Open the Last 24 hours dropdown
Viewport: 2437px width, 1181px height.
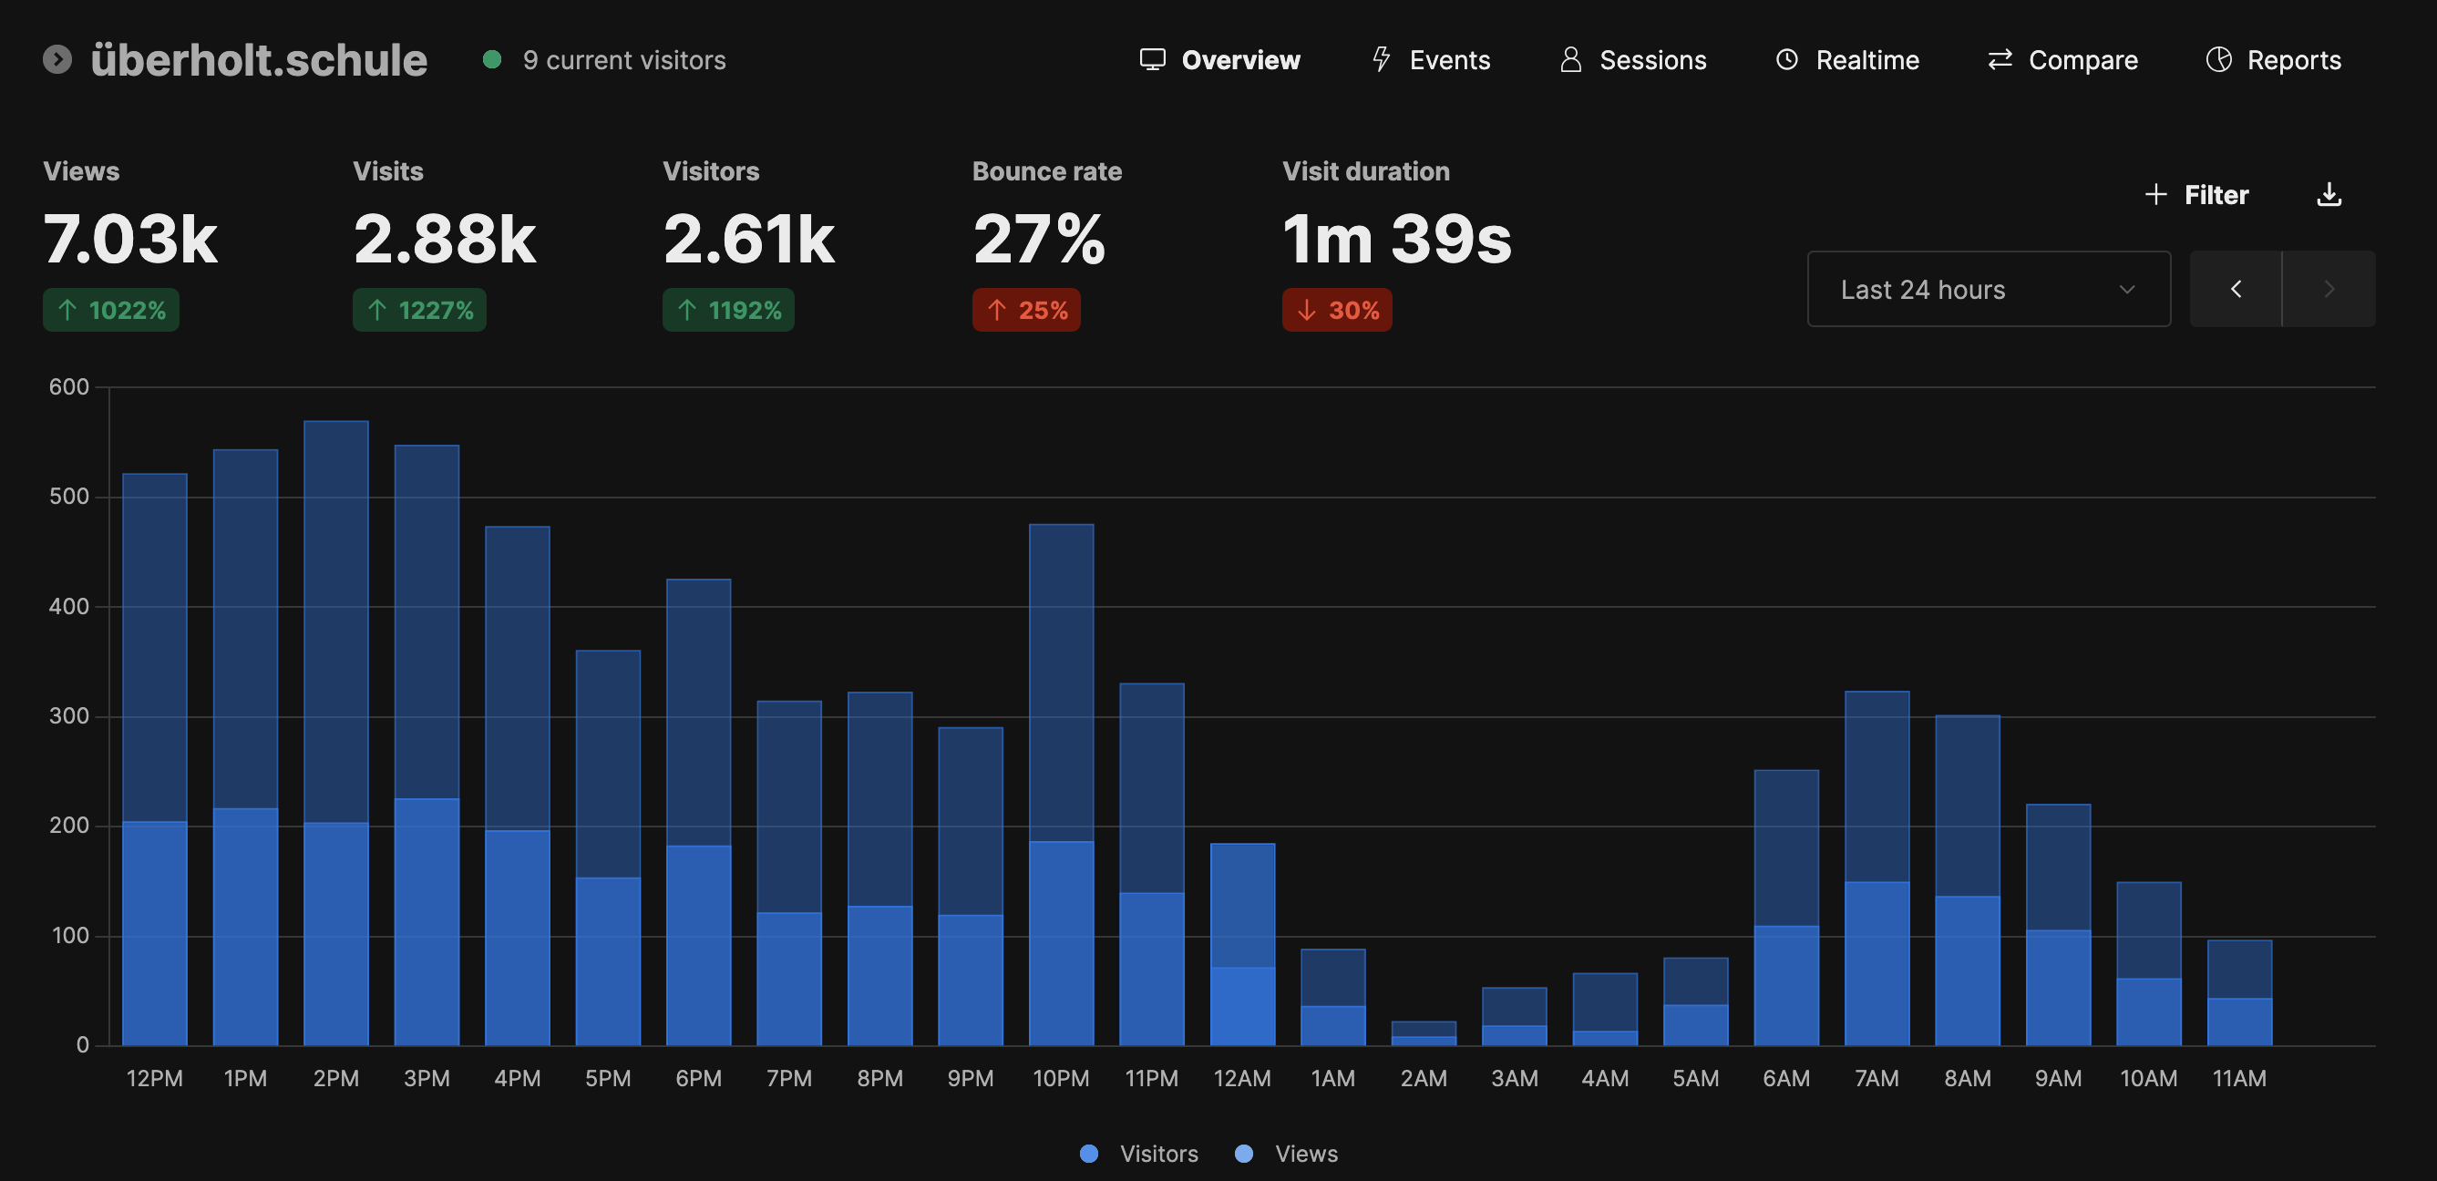[x=1988, y=290]
